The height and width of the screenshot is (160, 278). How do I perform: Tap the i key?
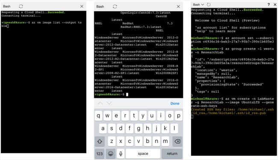(161, 116)
